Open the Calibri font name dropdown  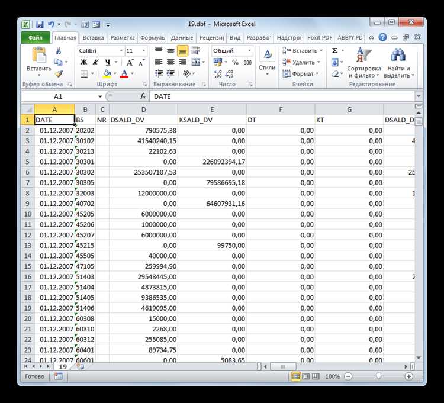[x=121, y=51]
